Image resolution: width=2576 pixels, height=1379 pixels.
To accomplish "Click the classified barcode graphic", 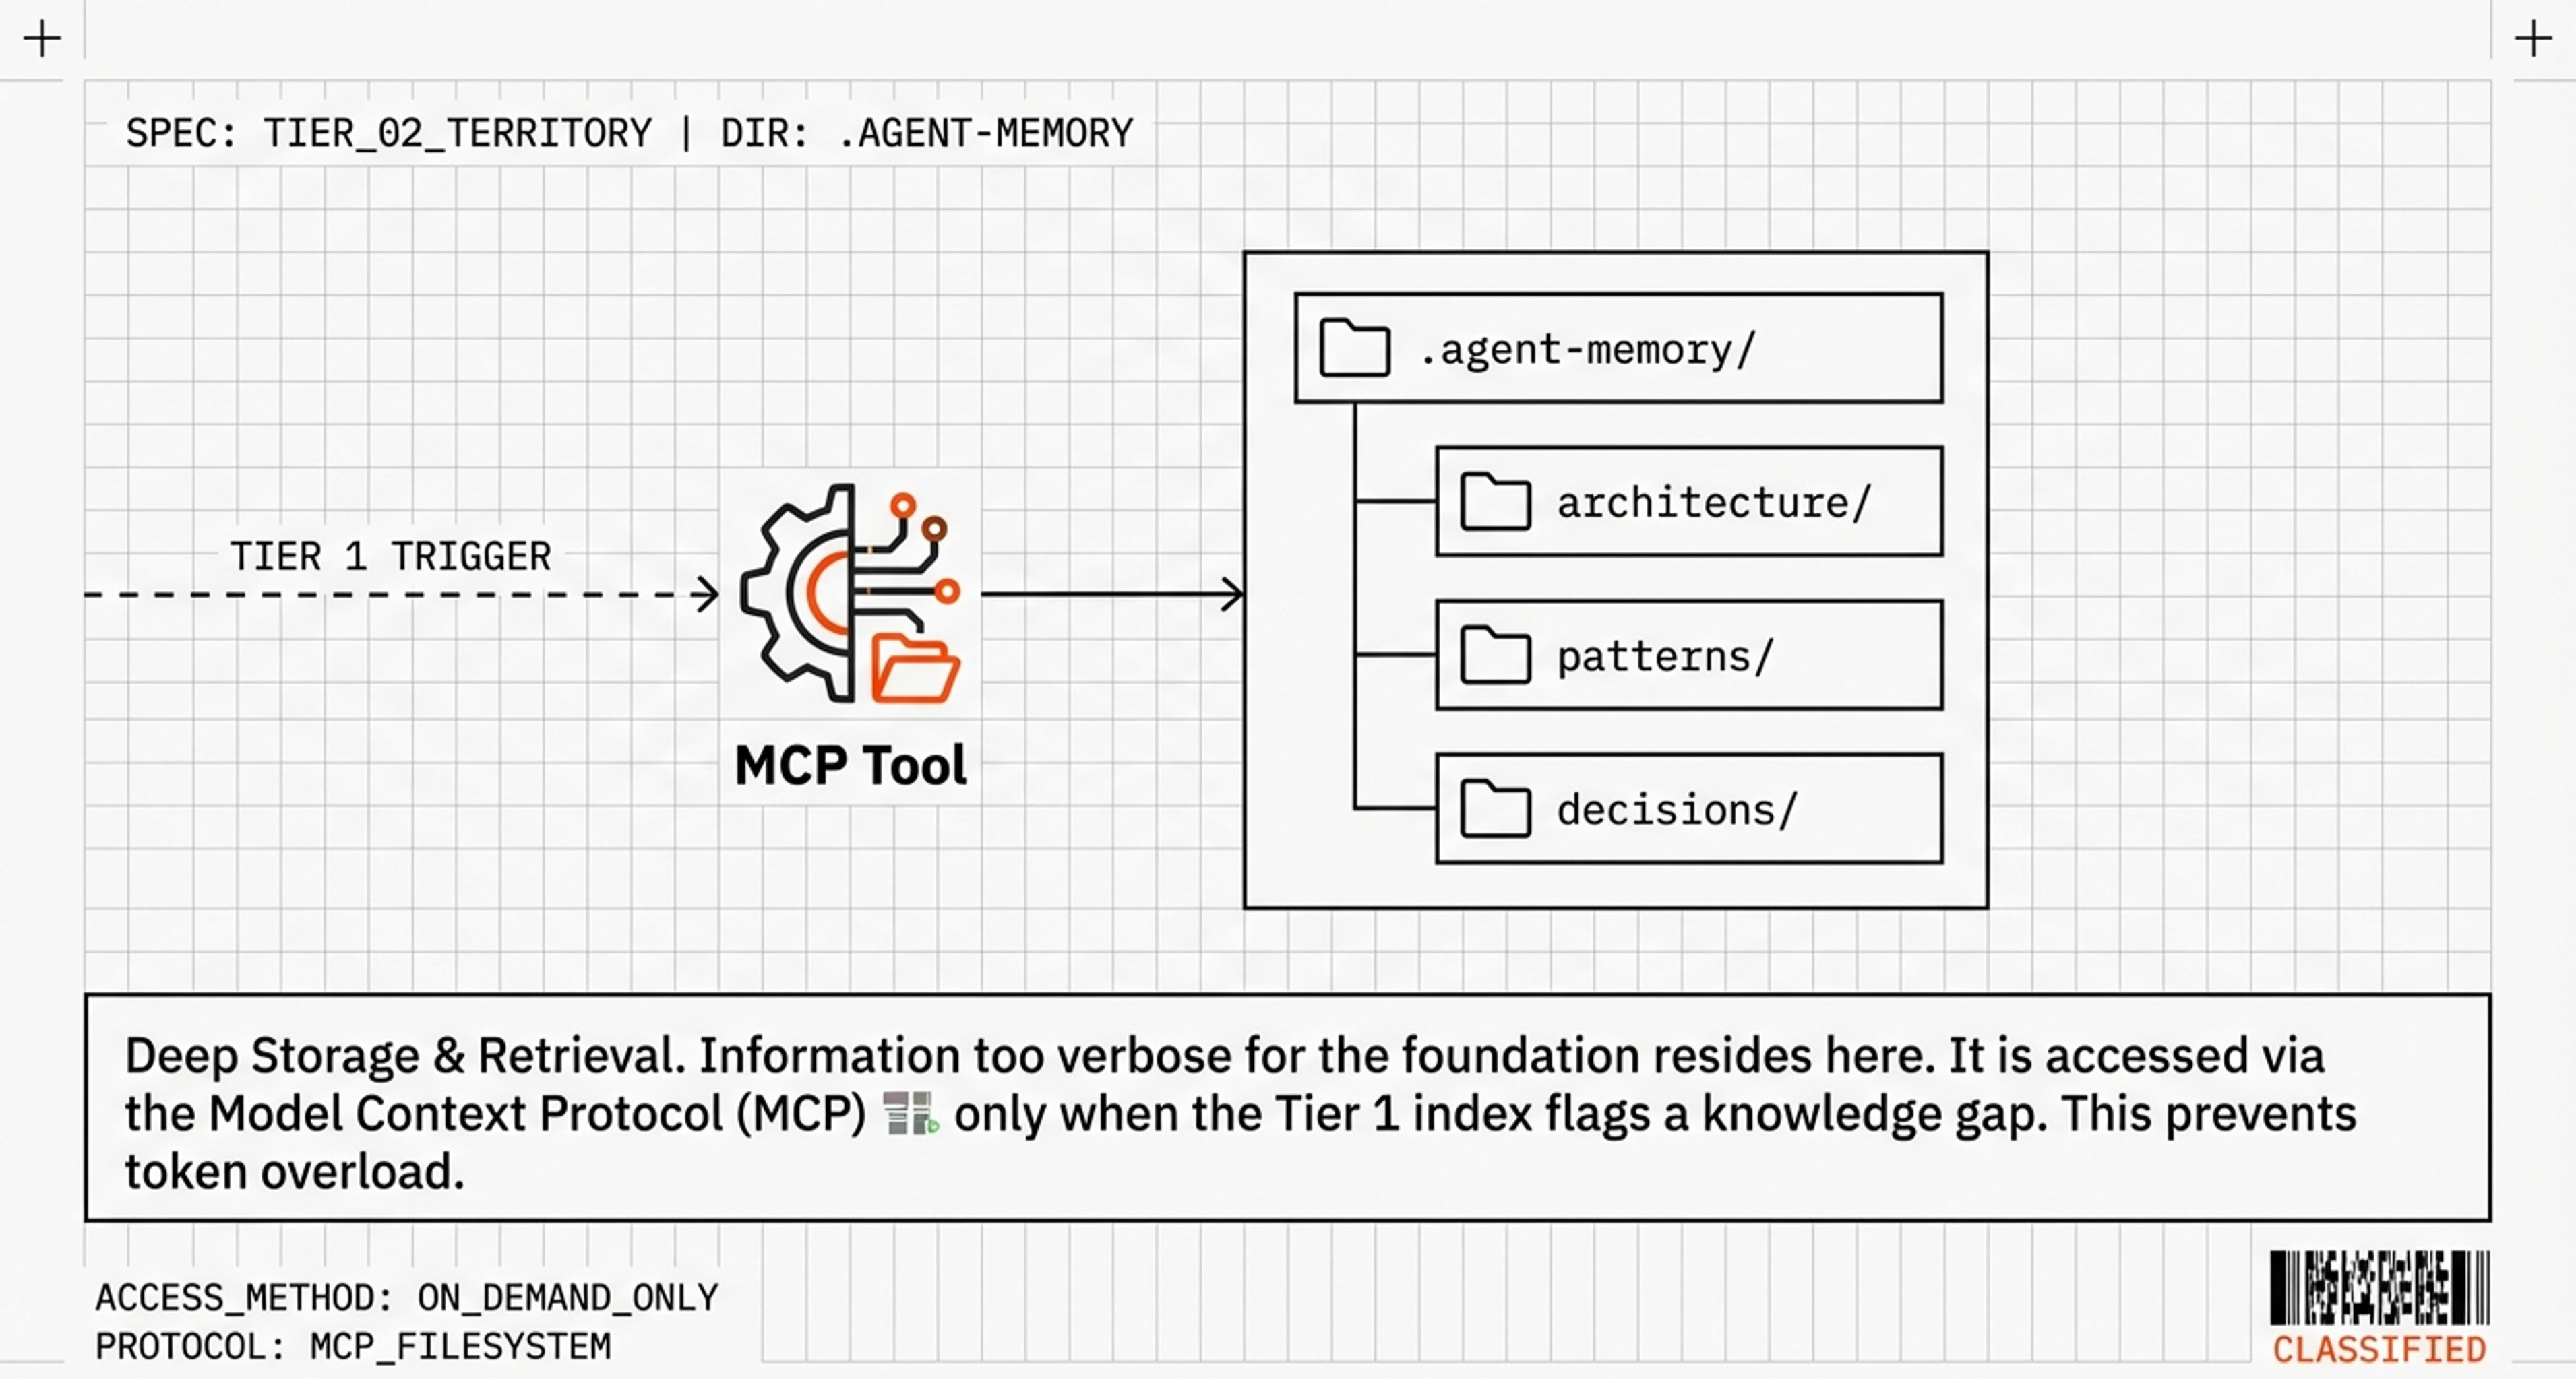I will 2379,1288.
